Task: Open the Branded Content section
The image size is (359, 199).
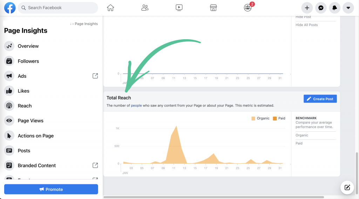Action: coord(51,165)
